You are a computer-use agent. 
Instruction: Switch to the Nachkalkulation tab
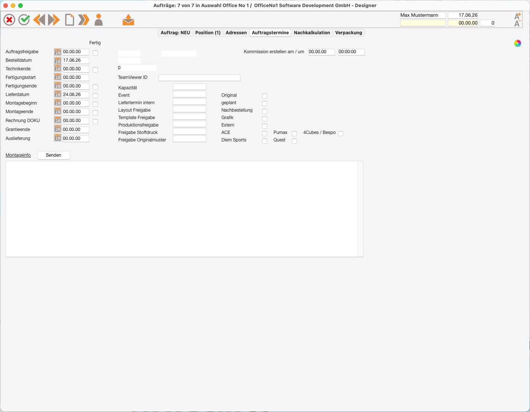point(312,33)
